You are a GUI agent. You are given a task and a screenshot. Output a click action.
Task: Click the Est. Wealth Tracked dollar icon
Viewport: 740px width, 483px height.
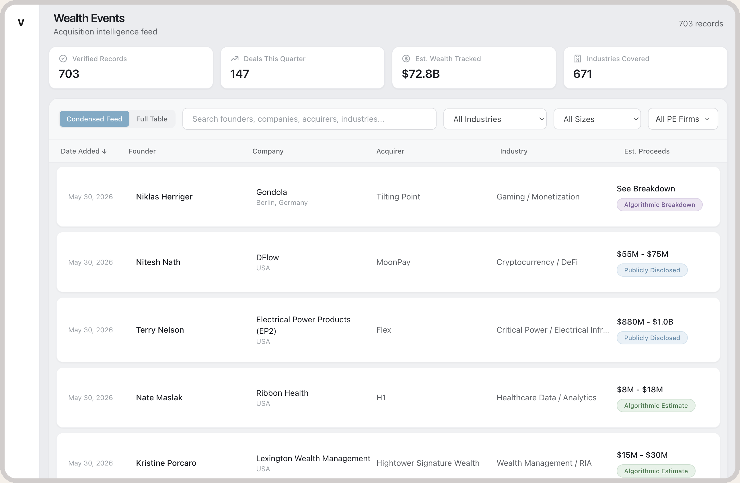pyautogui.click(x=406, y=59)
